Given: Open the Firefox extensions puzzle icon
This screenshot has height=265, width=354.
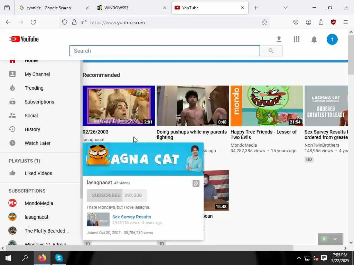Looking at the screenshot, I should point(321,22).
